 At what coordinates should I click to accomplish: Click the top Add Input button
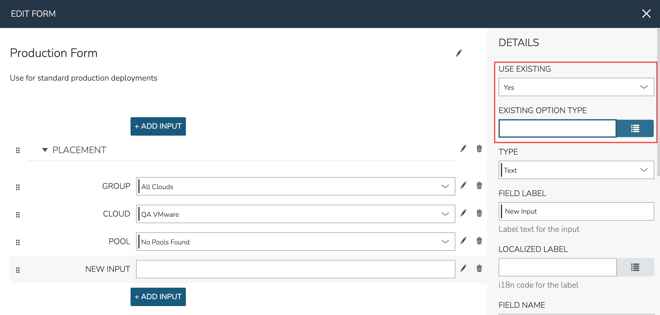pos(158,126)
